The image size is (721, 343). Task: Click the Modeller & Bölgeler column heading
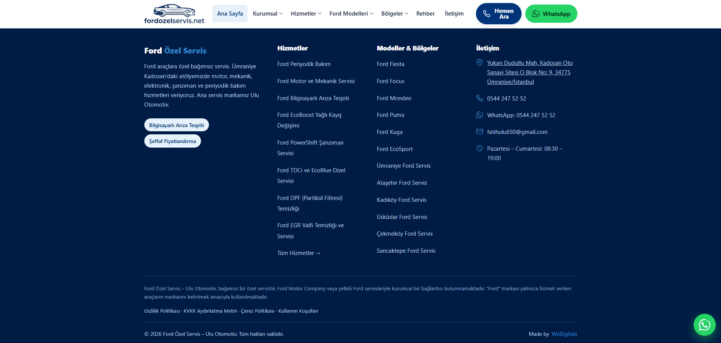pyautogui.click(x=408, y=48)
